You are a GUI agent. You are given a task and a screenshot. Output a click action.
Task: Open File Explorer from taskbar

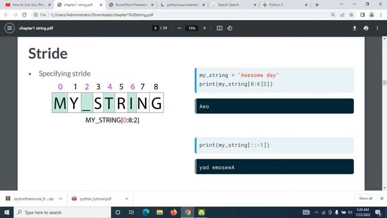(x=160, y=213)
